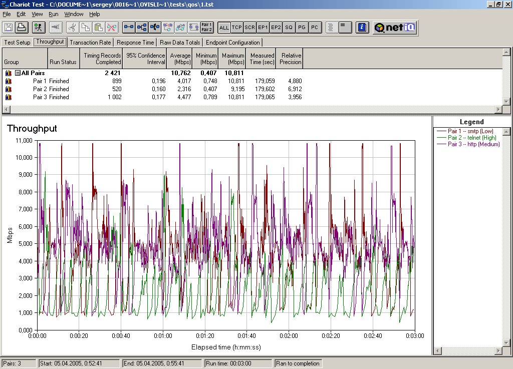Viewport: 513px width, 369px height.
Task: Toggle the ALL filter button
Action: coord(224,28)
